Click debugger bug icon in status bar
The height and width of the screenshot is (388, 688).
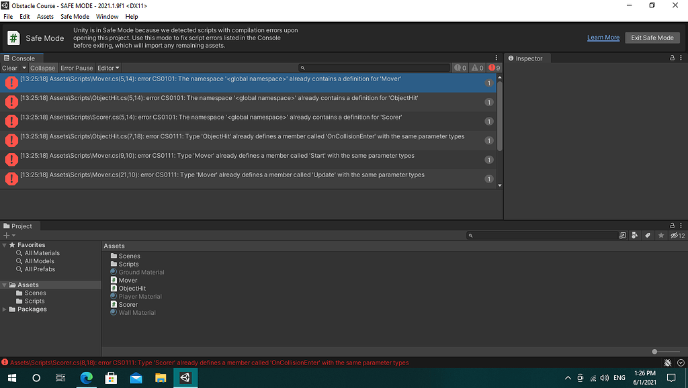[x=667, y=362]
